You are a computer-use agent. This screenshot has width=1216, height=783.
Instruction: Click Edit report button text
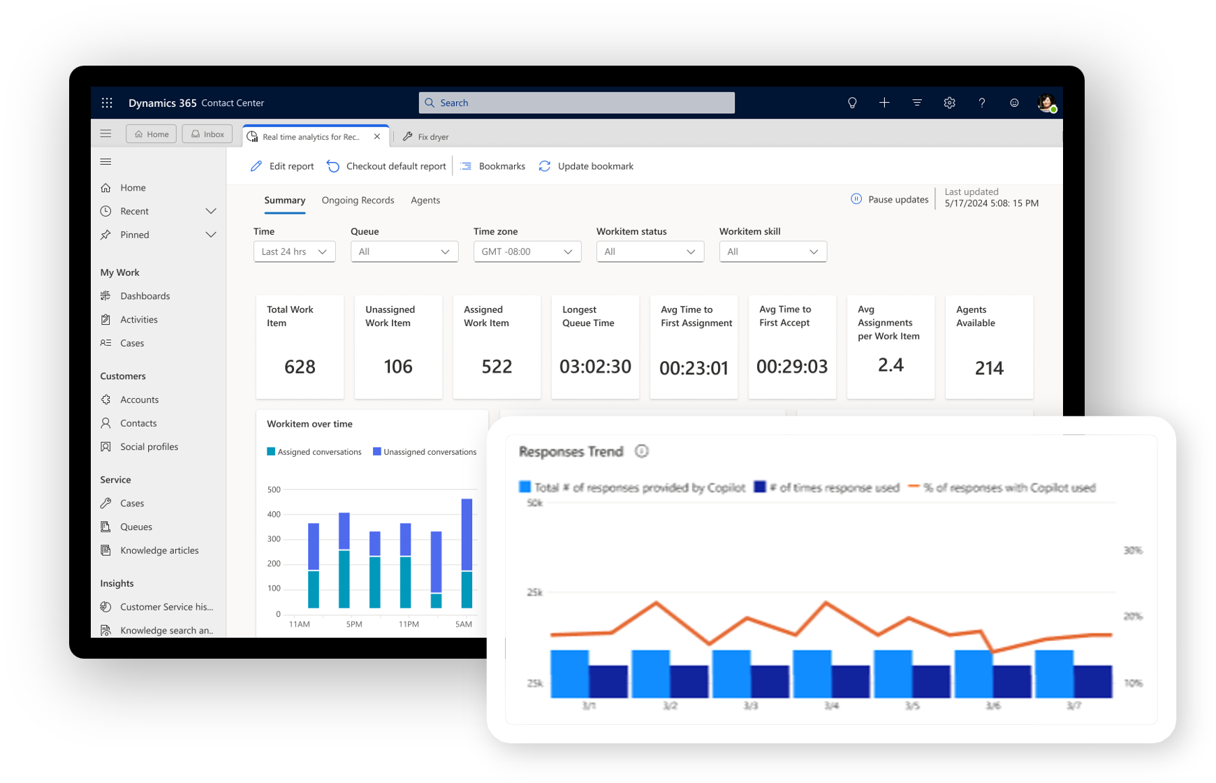tap(292, 166)
